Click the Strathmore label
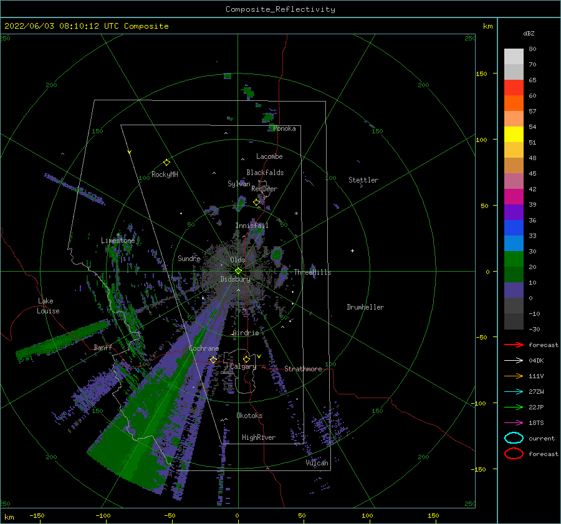Viewport: 561px width, 524px height. click(303, 369)
